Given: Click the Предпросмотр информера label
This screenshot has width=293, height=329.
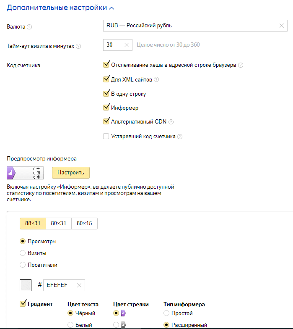Looking at the screenshot, I should (41, 159).
